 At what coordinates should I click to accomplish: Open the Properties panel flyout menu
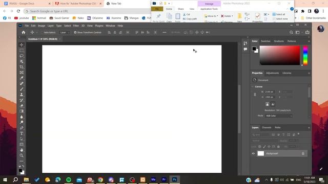[309, 73]
